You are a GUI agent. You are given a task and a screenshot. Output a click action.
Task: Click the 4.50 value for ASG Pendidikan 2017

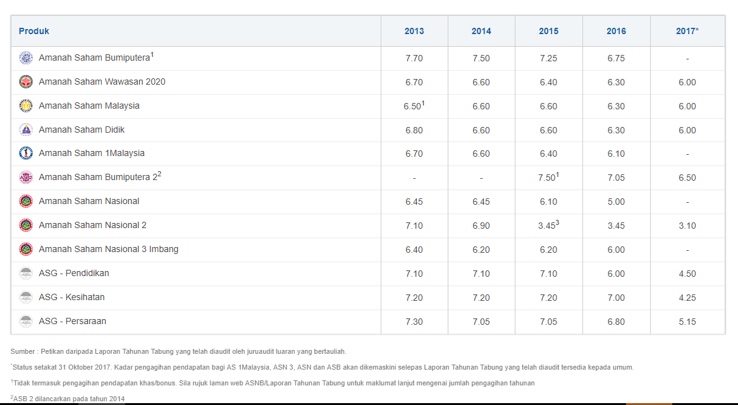coord(687,274)
